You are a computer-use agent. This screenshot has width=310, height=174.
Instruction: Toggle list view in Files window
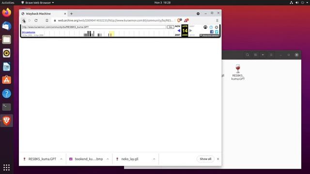pos(256,55)
